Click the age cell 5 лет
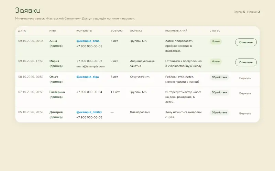 (x=114, y=77)
